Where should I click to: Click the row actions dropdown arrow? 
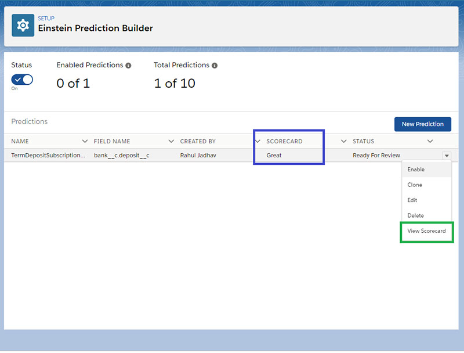[447, 156]
